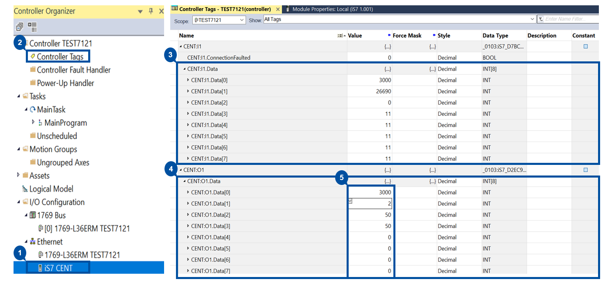Click the MainTask periodic task icon

point(33,110)
